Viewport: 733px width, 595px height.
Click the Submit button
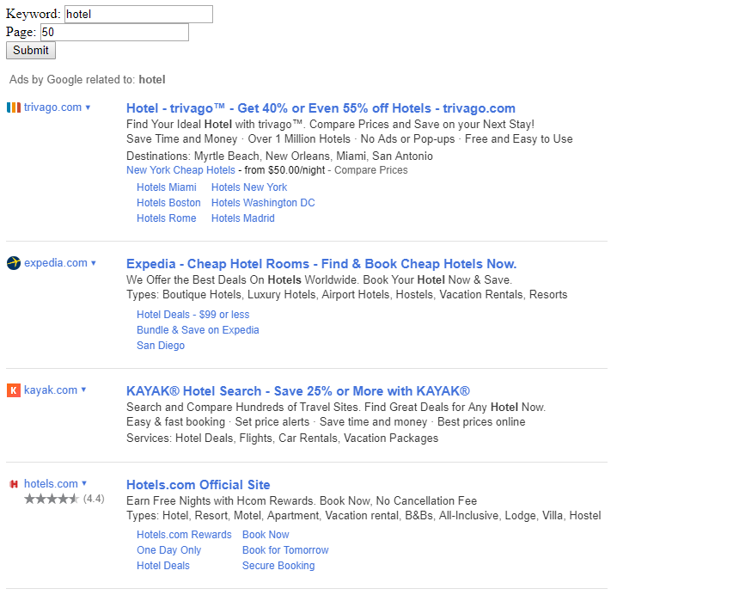coord(31,51)
